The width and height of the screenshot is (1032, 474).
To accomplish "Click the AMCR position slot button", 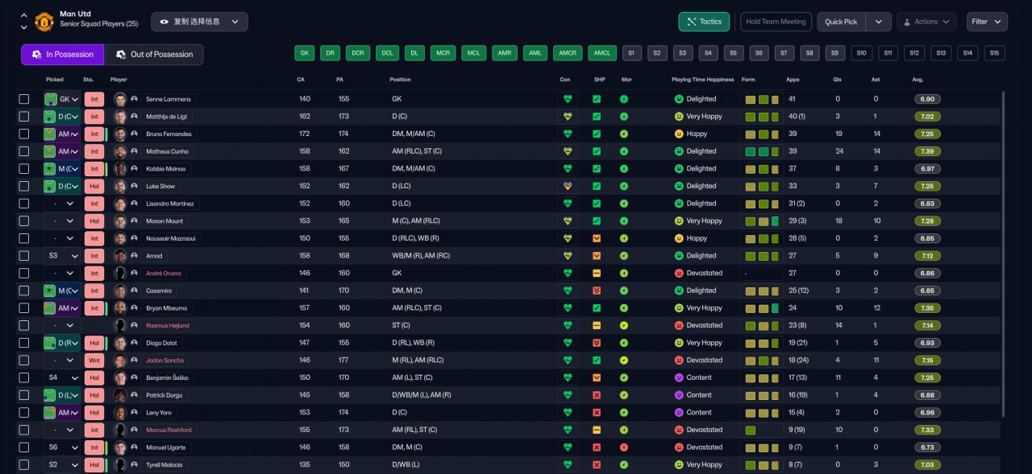I will 568,53.
